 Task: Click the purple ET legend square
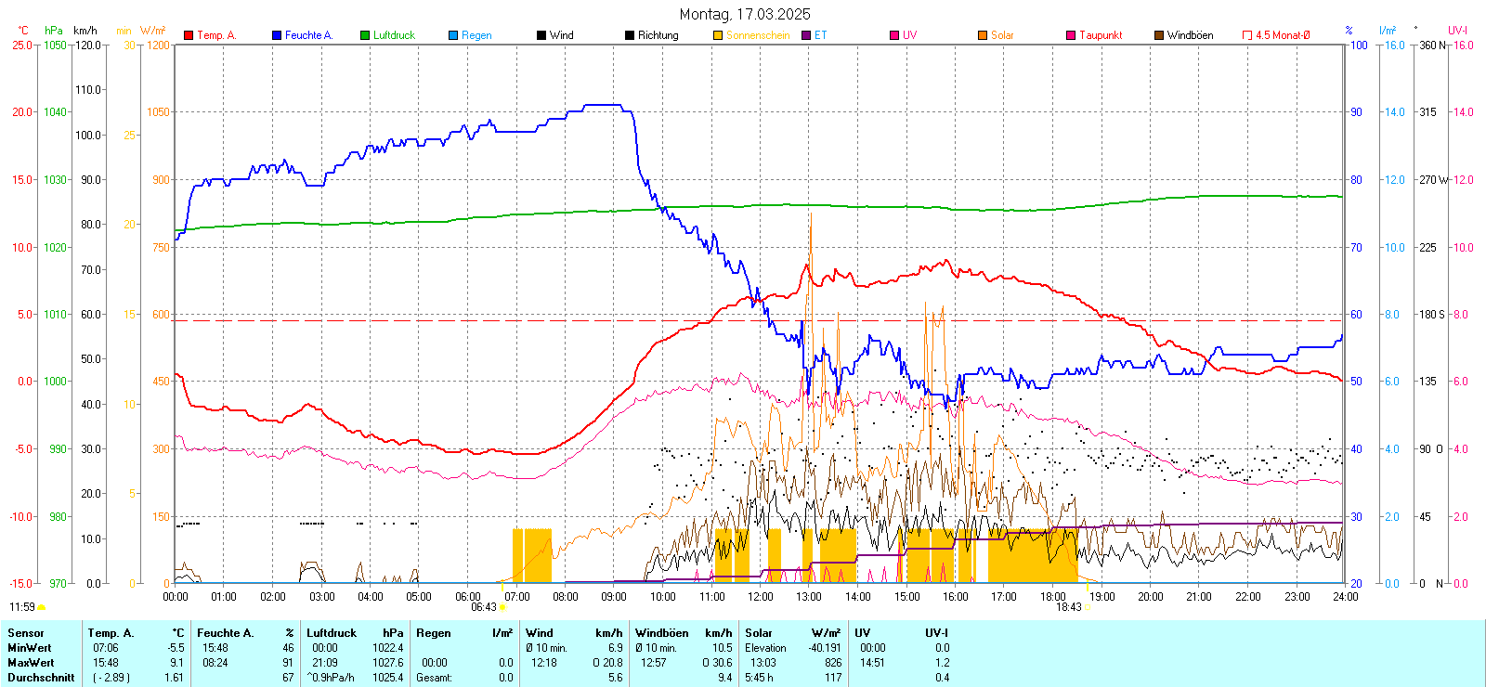tap(806, 35)
